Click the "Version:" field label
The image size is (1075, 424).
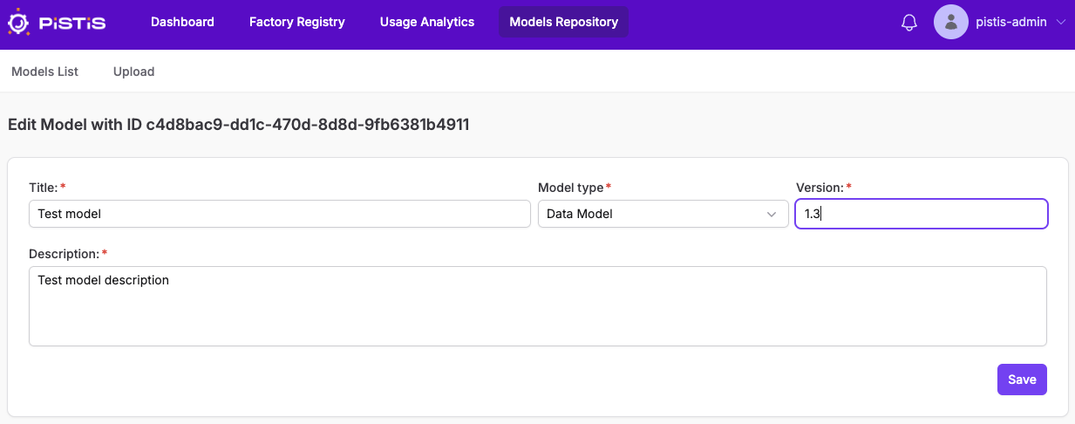click(x=824, y=188)
